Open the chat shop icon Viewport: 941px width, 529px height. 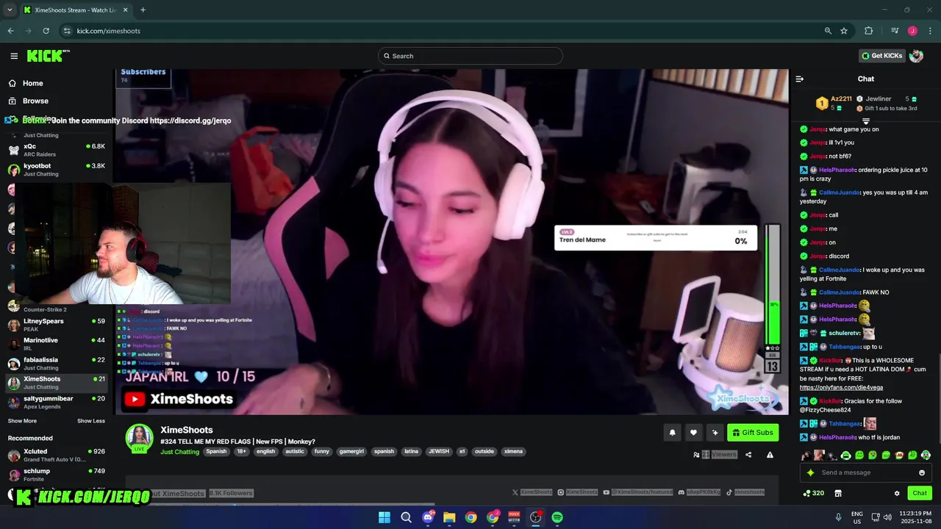[837, 493]
